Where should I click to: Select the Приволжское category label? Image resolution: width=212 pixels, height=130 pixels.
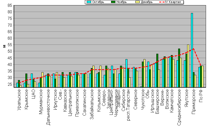[77, 103]
